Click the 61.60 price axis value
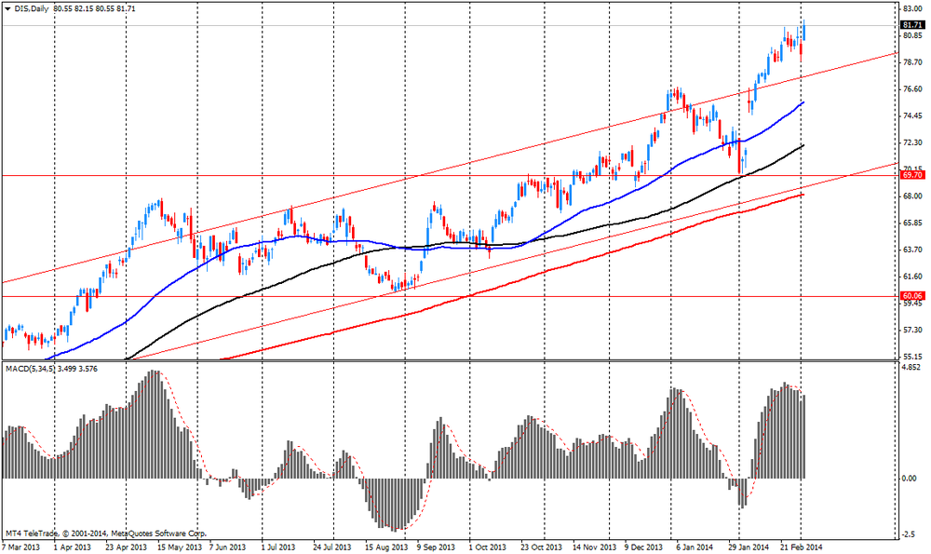Viewport: 931px width, 554px height. 912,277
